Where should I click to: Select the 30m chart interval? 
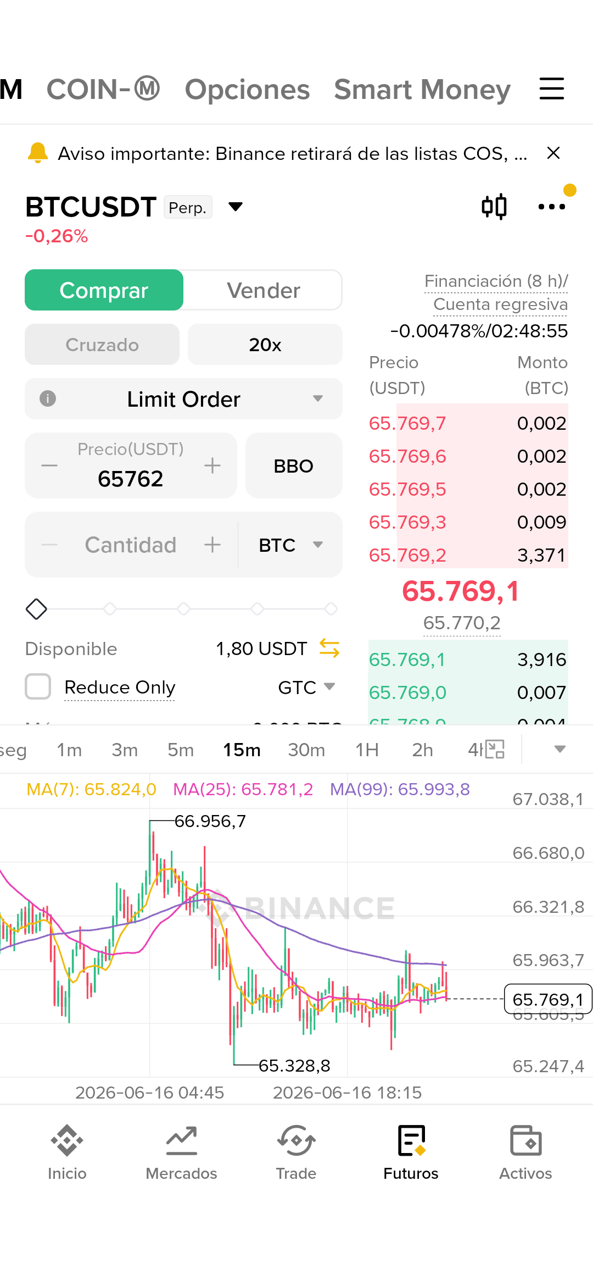click(306, 750)
